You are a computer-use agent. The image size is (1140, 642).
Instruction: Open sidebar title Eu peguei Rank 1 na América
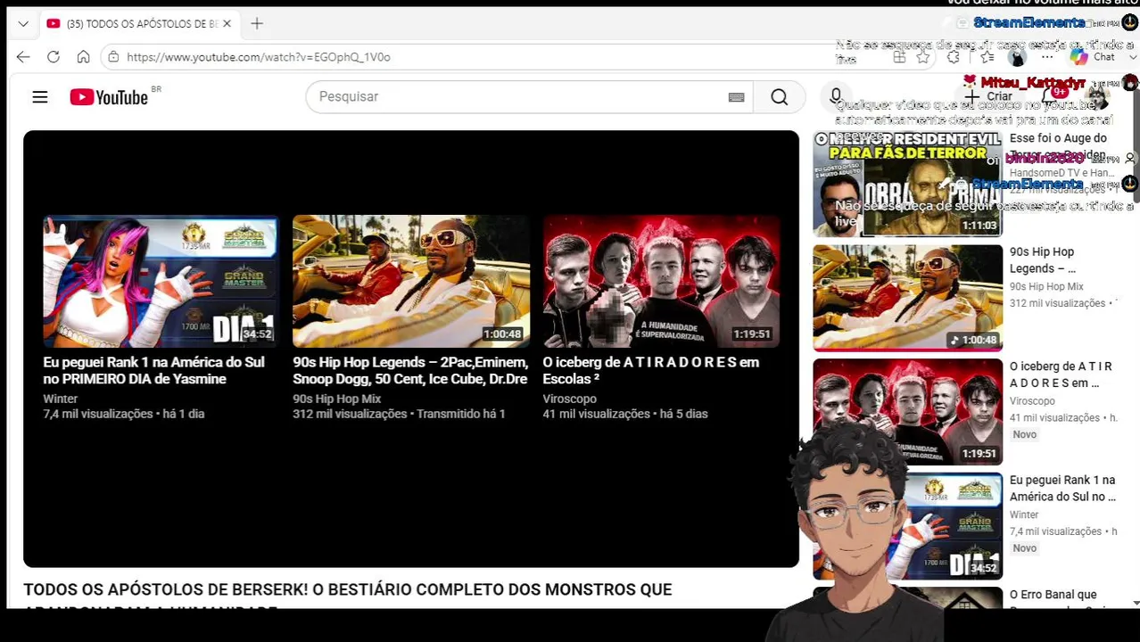click(1062, 489)
